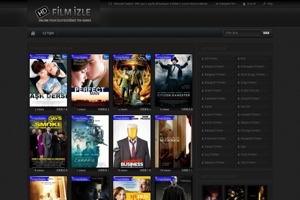Click the HD Film İzle logo
The height and width of the screenshot is (200, 300).
click(63, 14)
